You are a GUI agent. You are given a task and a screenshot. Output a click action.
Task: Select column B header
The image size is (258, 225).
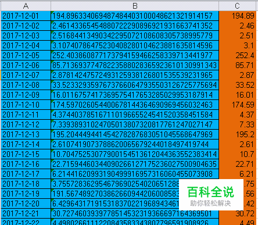(x=135, y=6)
